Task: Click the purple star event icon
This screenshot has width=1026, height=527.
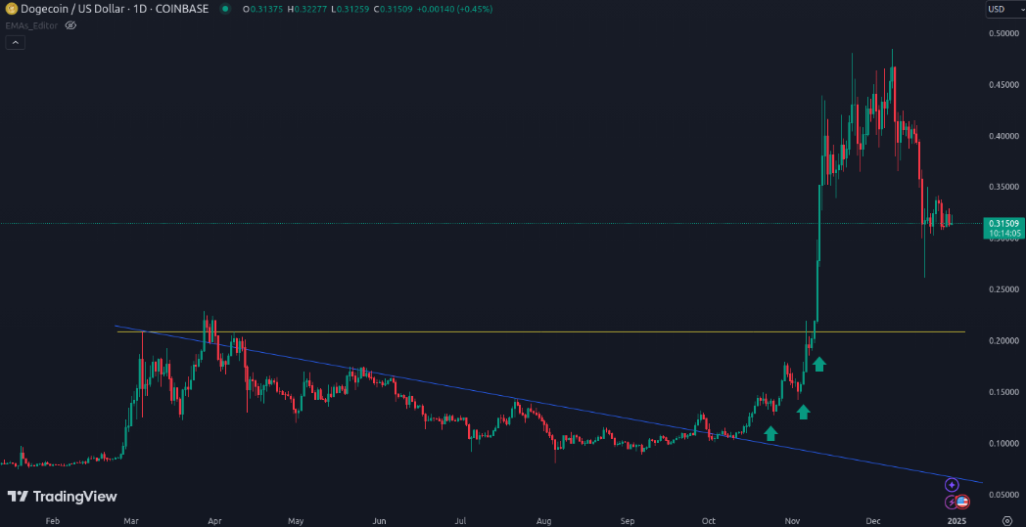Action: pos(952,485)
